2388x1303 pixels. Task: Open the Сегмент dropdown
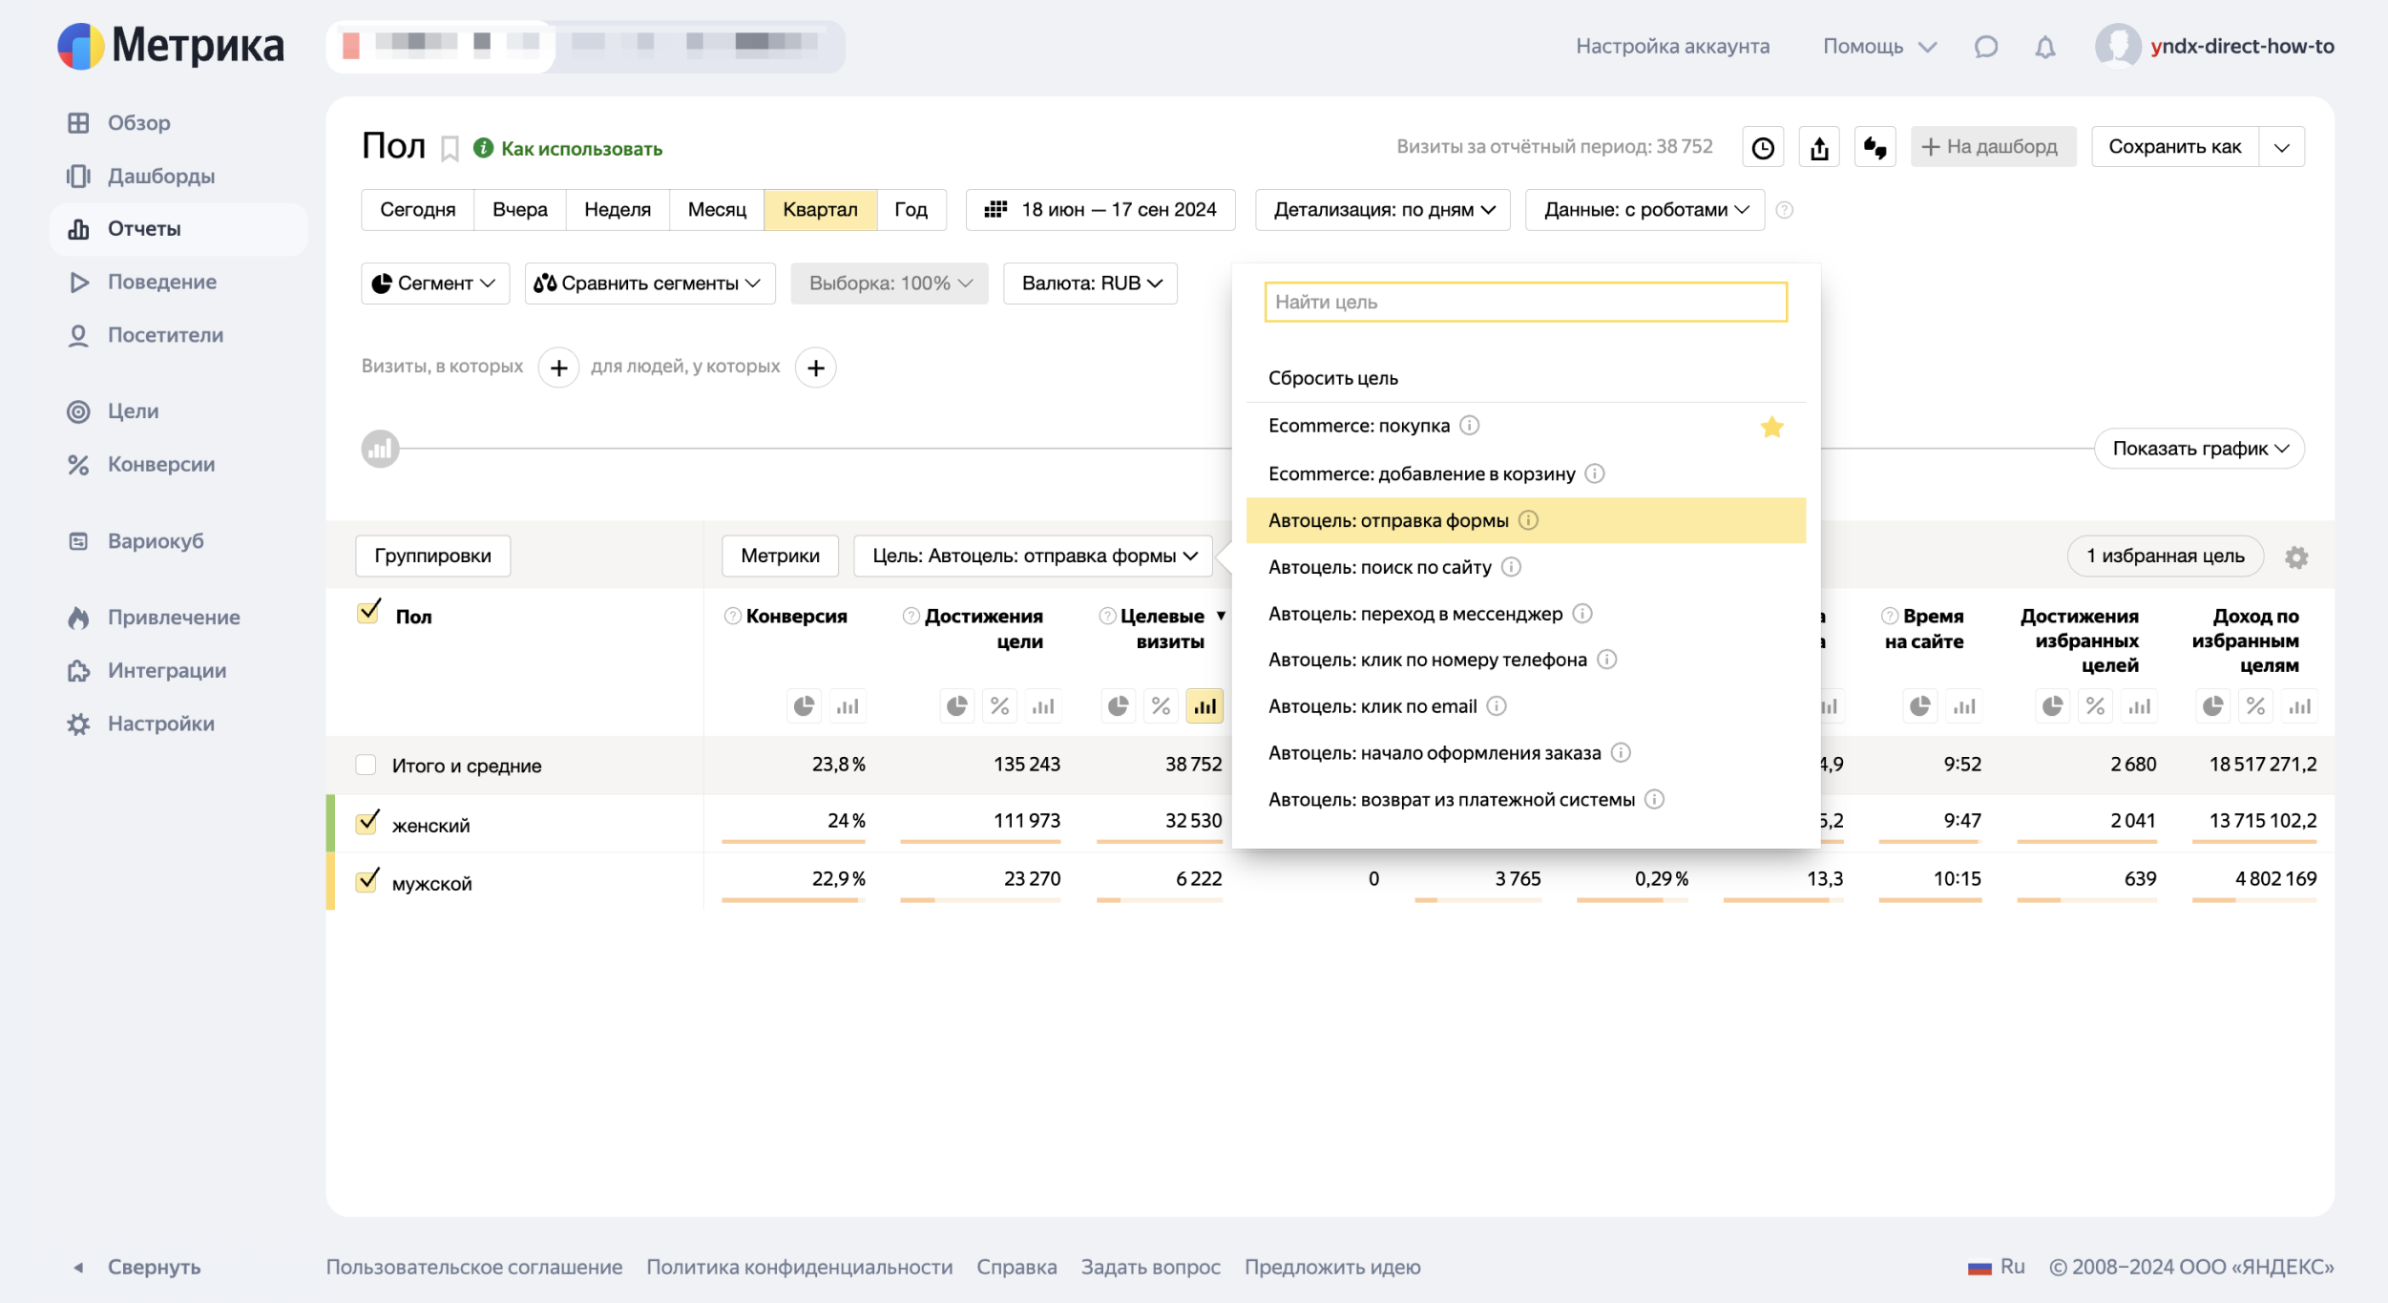click(x=435, y=284)
